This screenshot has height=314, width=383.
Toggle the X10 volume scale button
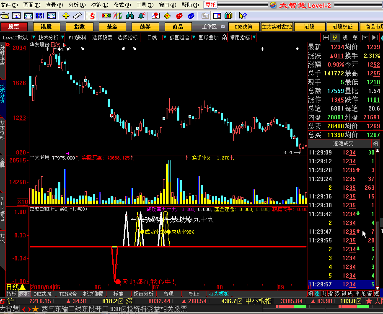tap(23, 202)
